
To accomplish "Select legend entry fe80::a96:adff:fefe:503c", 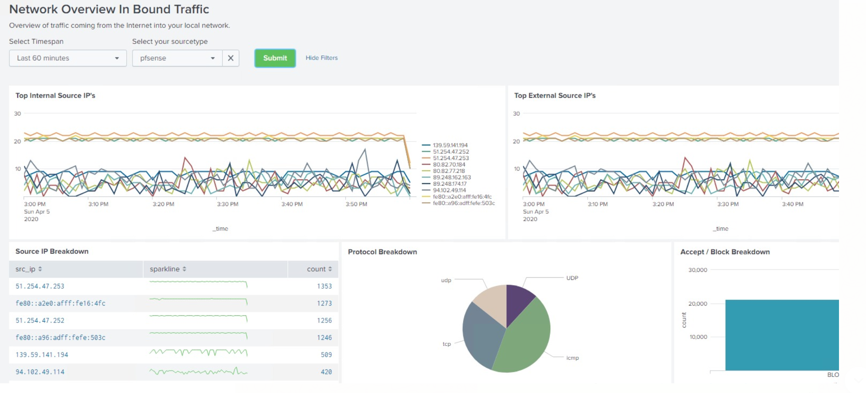I will pyautogui.click(x=458, y=203).
